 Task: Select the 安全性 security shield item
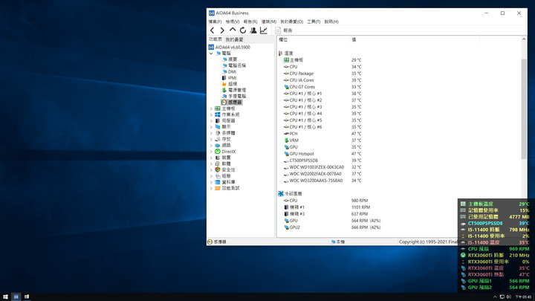tap(225, 170)
